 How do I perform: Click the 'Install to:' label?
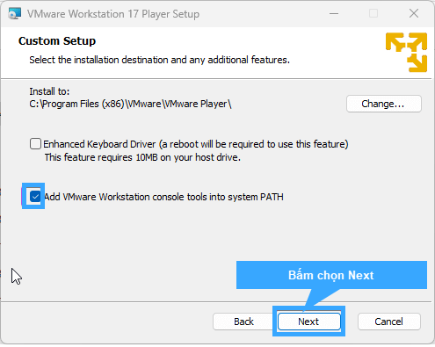tap(49, 91)
